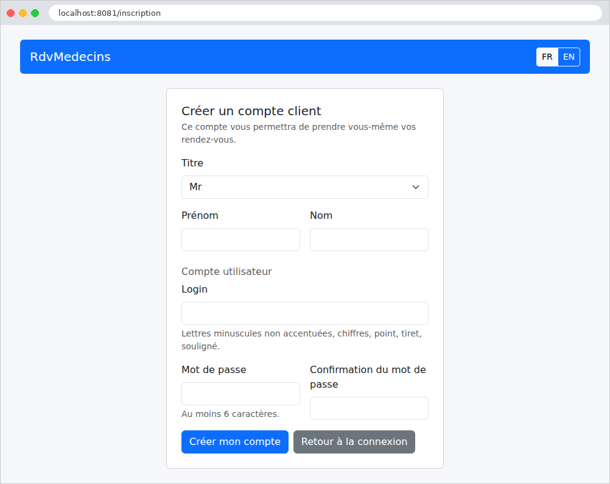Switch language to FR

[x=547, y=57]
